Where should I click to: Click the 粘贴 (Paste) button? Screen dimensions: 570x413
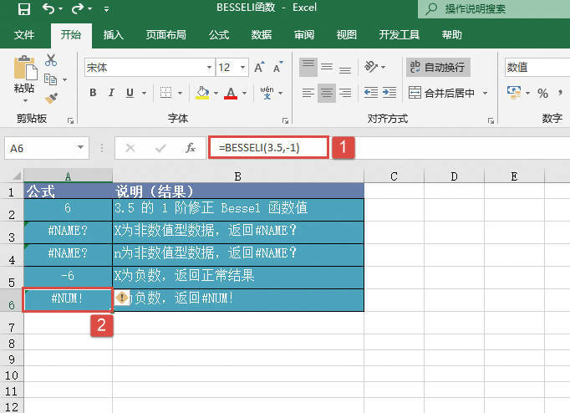(24, 77)
